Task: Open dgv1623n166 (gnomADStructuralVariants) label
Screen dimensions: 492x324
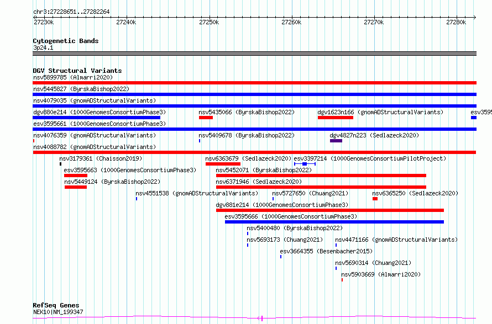Action: tap(380, 112)
